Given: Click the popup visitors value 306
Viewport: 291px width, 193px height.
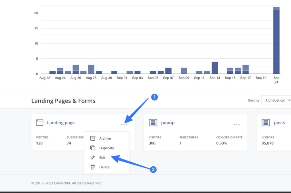Looking at the screenshot, I should pyautogui.click(x=152, y=143).
